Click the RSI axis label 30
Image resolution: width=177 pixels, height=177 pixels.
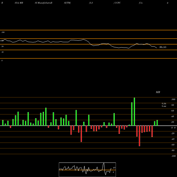click(2, 52)
